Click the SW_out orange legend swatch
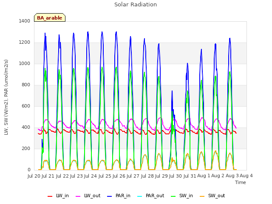This screenshot has width=272, height=204. pos(202,196)
